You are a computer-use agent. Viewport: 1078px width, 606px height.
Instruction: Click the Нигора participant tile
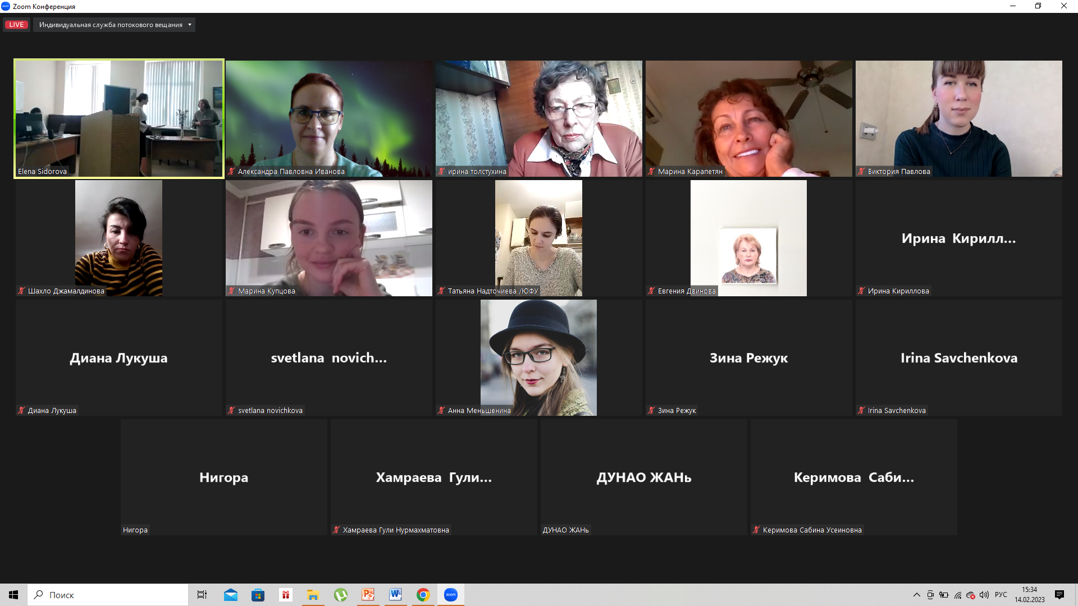223,477
